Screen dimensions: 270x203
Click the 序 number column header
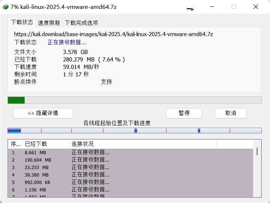15,144
